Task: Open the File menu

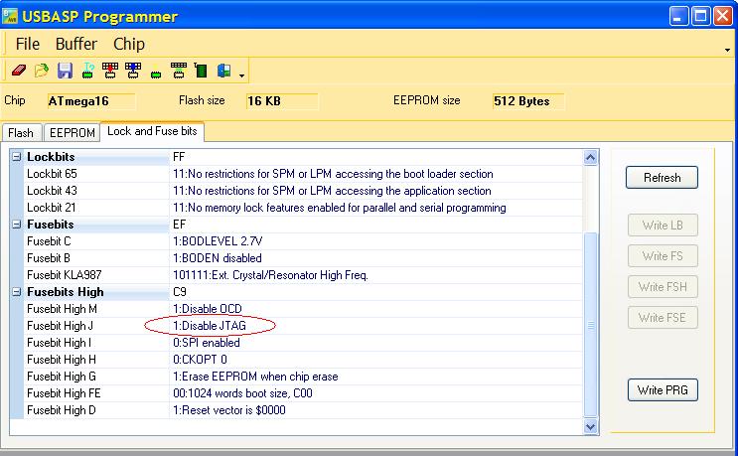Action: click(27, 44)
